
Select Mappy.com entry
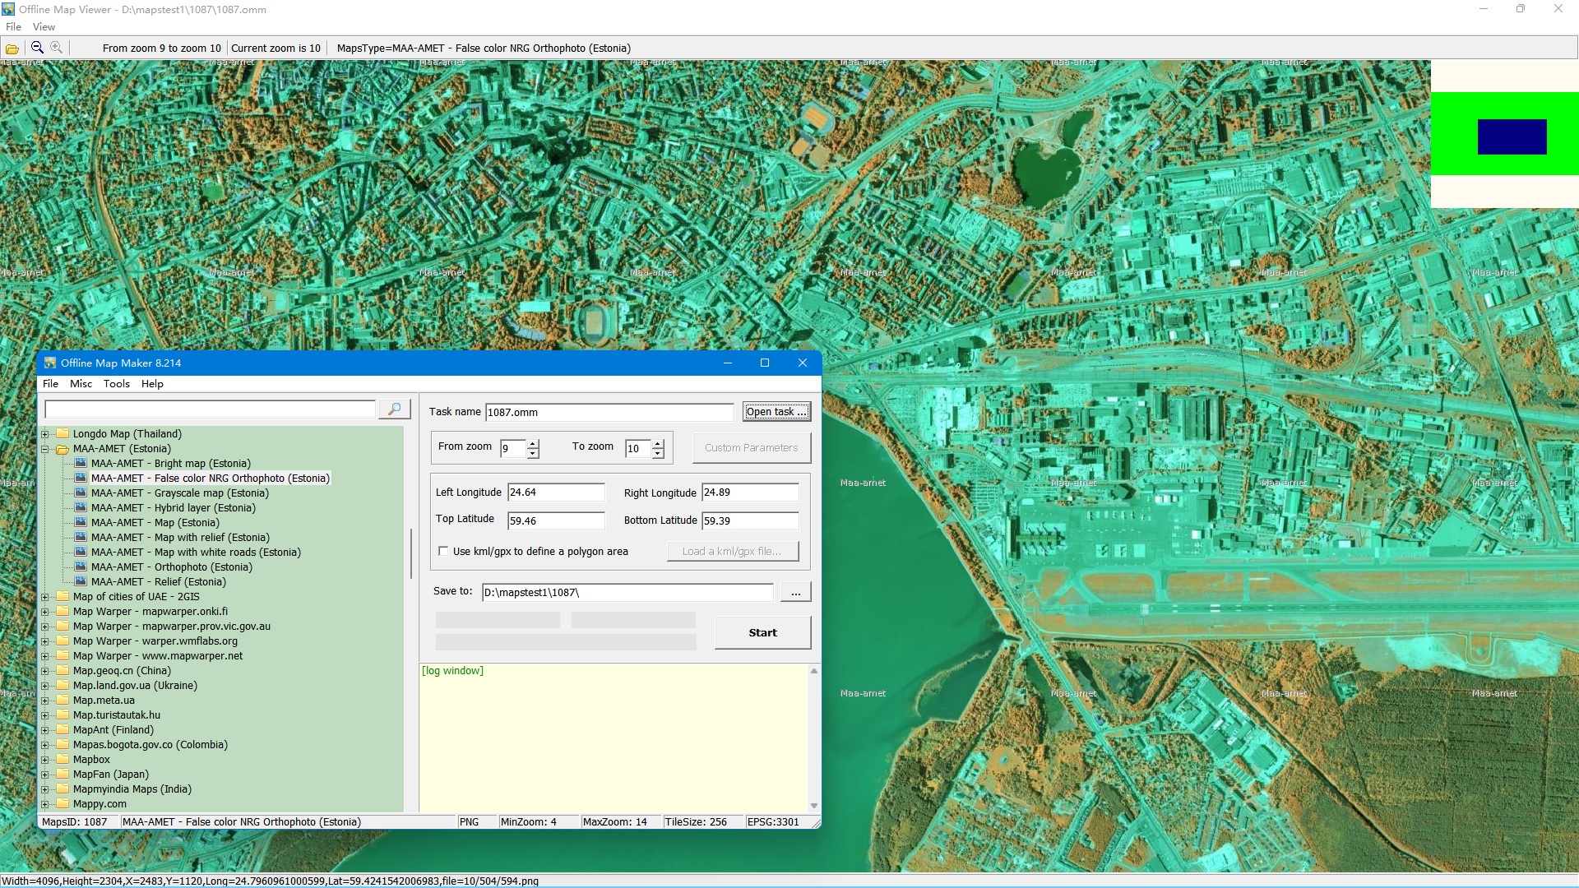click(100, 804)
